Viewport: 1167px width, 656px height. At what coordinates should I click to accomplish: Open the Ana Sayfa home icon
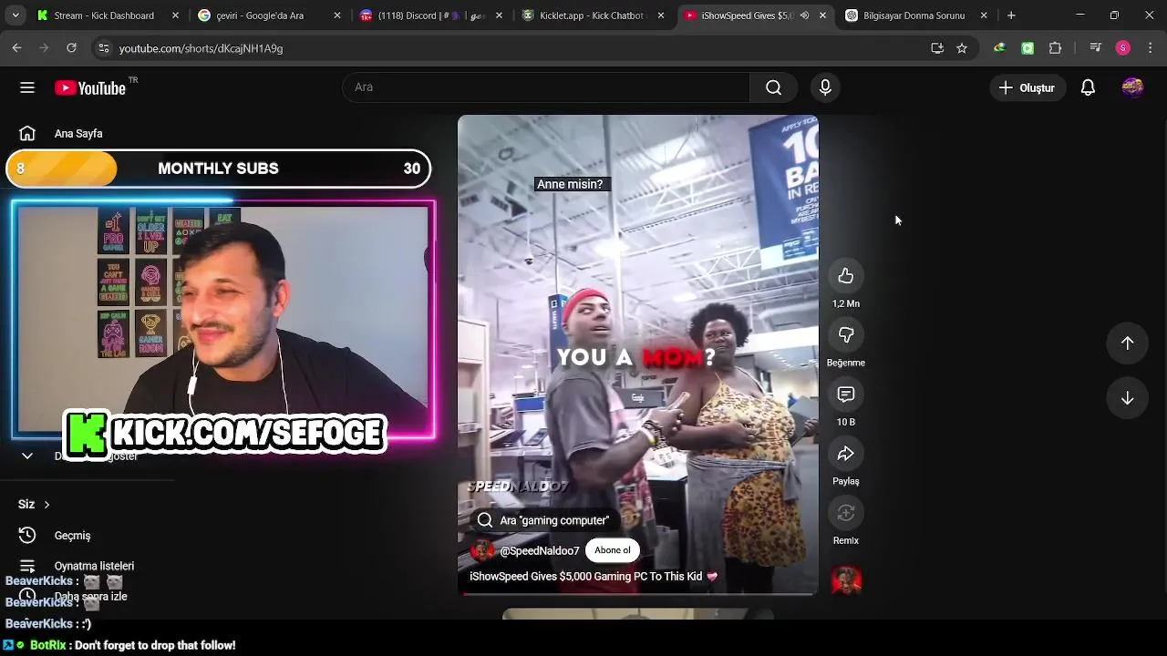(x=27, y=133)
